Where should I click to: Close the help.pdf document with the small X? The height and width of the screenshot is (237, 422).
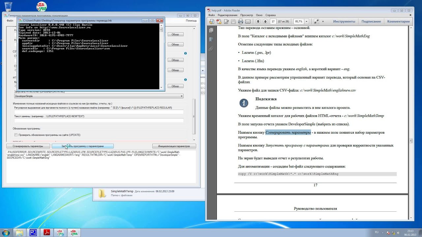[x=410, y=15]
